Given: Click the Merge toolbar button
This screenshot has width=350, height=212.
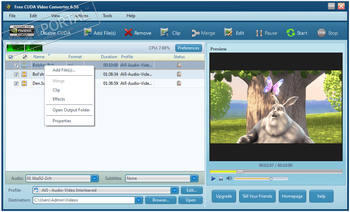Looking at the screenshot, I should (203, 33).
